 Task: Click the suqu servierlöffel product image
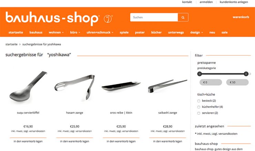click(28, 86)
